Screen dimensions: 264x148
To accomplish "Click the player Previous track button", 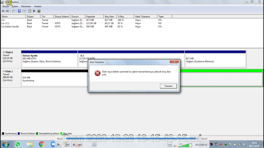I will point(67,144).
